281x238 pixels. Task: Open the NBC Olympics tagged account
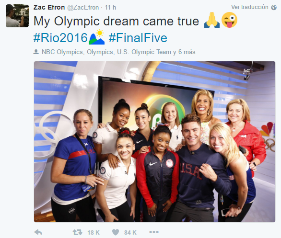(x=62, y=52)
